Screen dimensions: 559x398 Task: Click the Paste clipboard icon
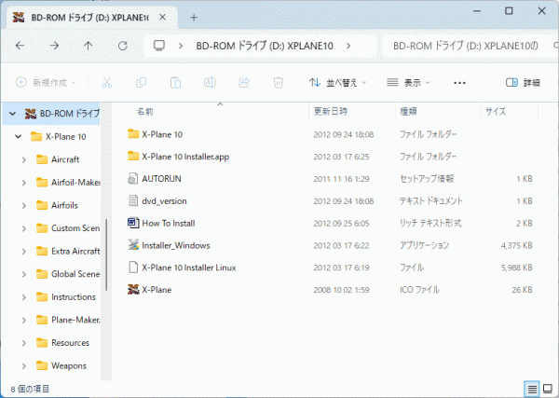pyautogui.click(x=175, y=83)
